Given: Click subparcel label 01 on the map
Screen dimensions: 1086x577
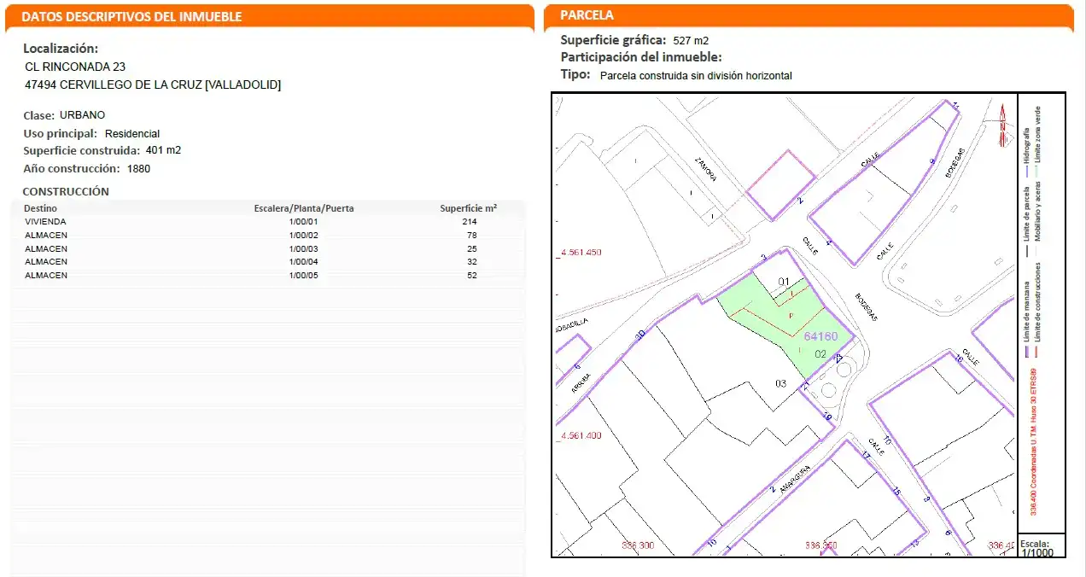Looking at the screenshot, I should pos(784,281).
